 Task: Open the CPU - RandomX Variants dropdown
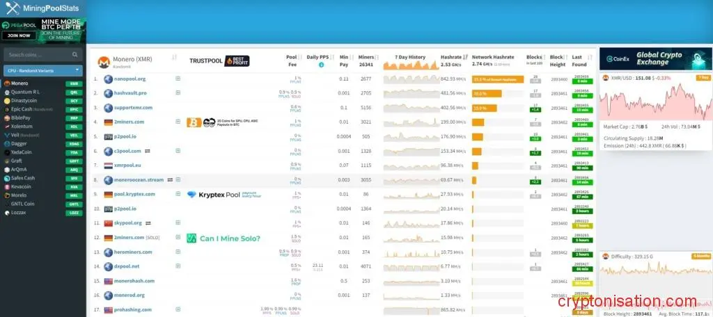coord(42,71)
